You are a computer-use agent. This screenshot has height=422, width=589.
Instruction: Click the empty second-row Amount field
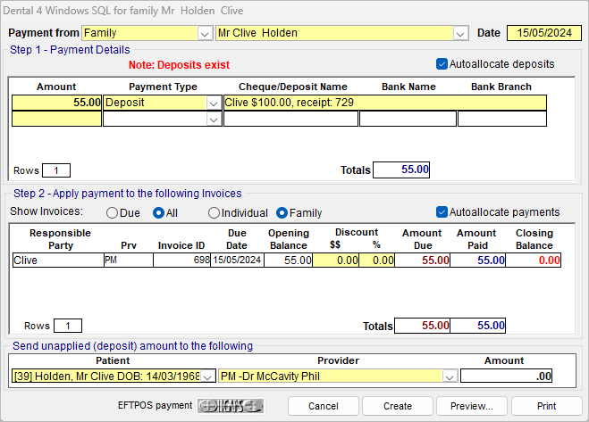[56, 119]
